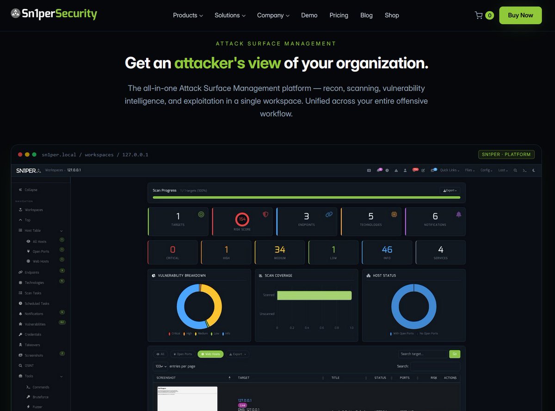Screen dimensions: 555x411
Task: Open the Shop page
Action: [x=392, y=15]
